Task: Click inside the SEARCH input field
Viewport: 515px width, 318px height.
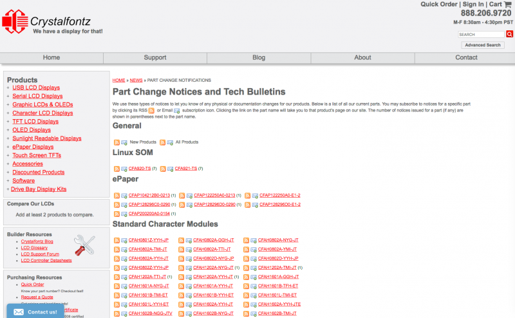Action: pyautogui.click(x=481, y=34)
